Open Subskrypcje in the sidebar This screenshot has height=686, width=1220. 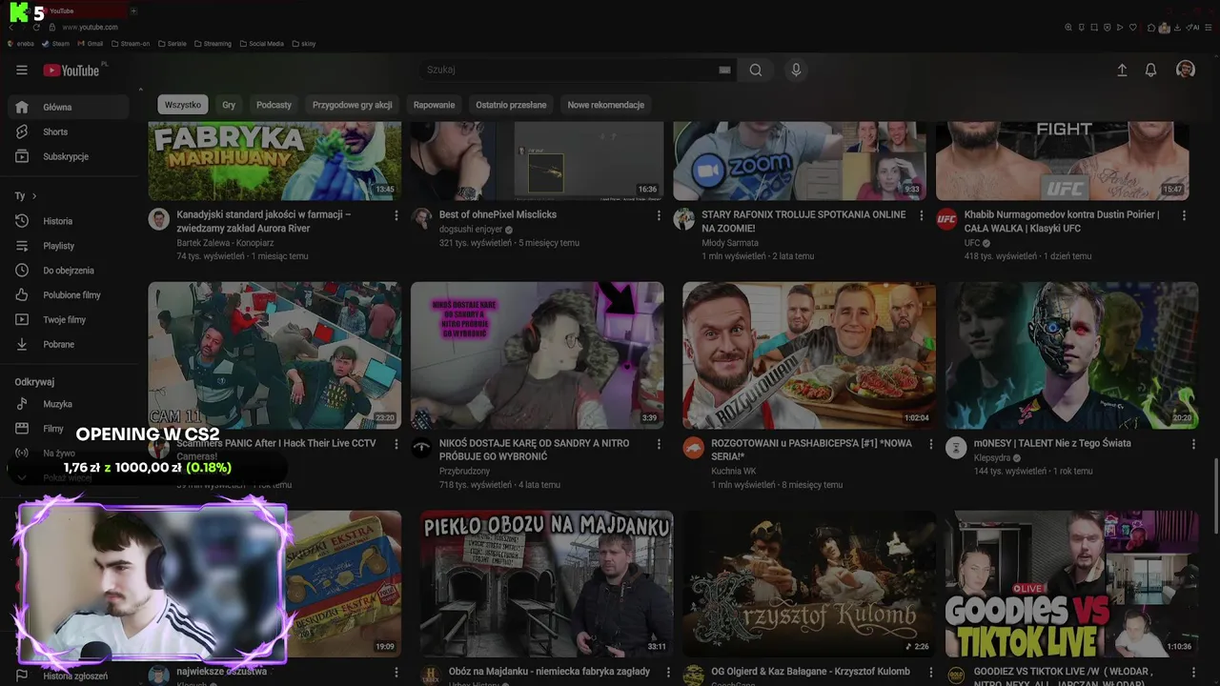pyautogui.click(x=69, y=156)
